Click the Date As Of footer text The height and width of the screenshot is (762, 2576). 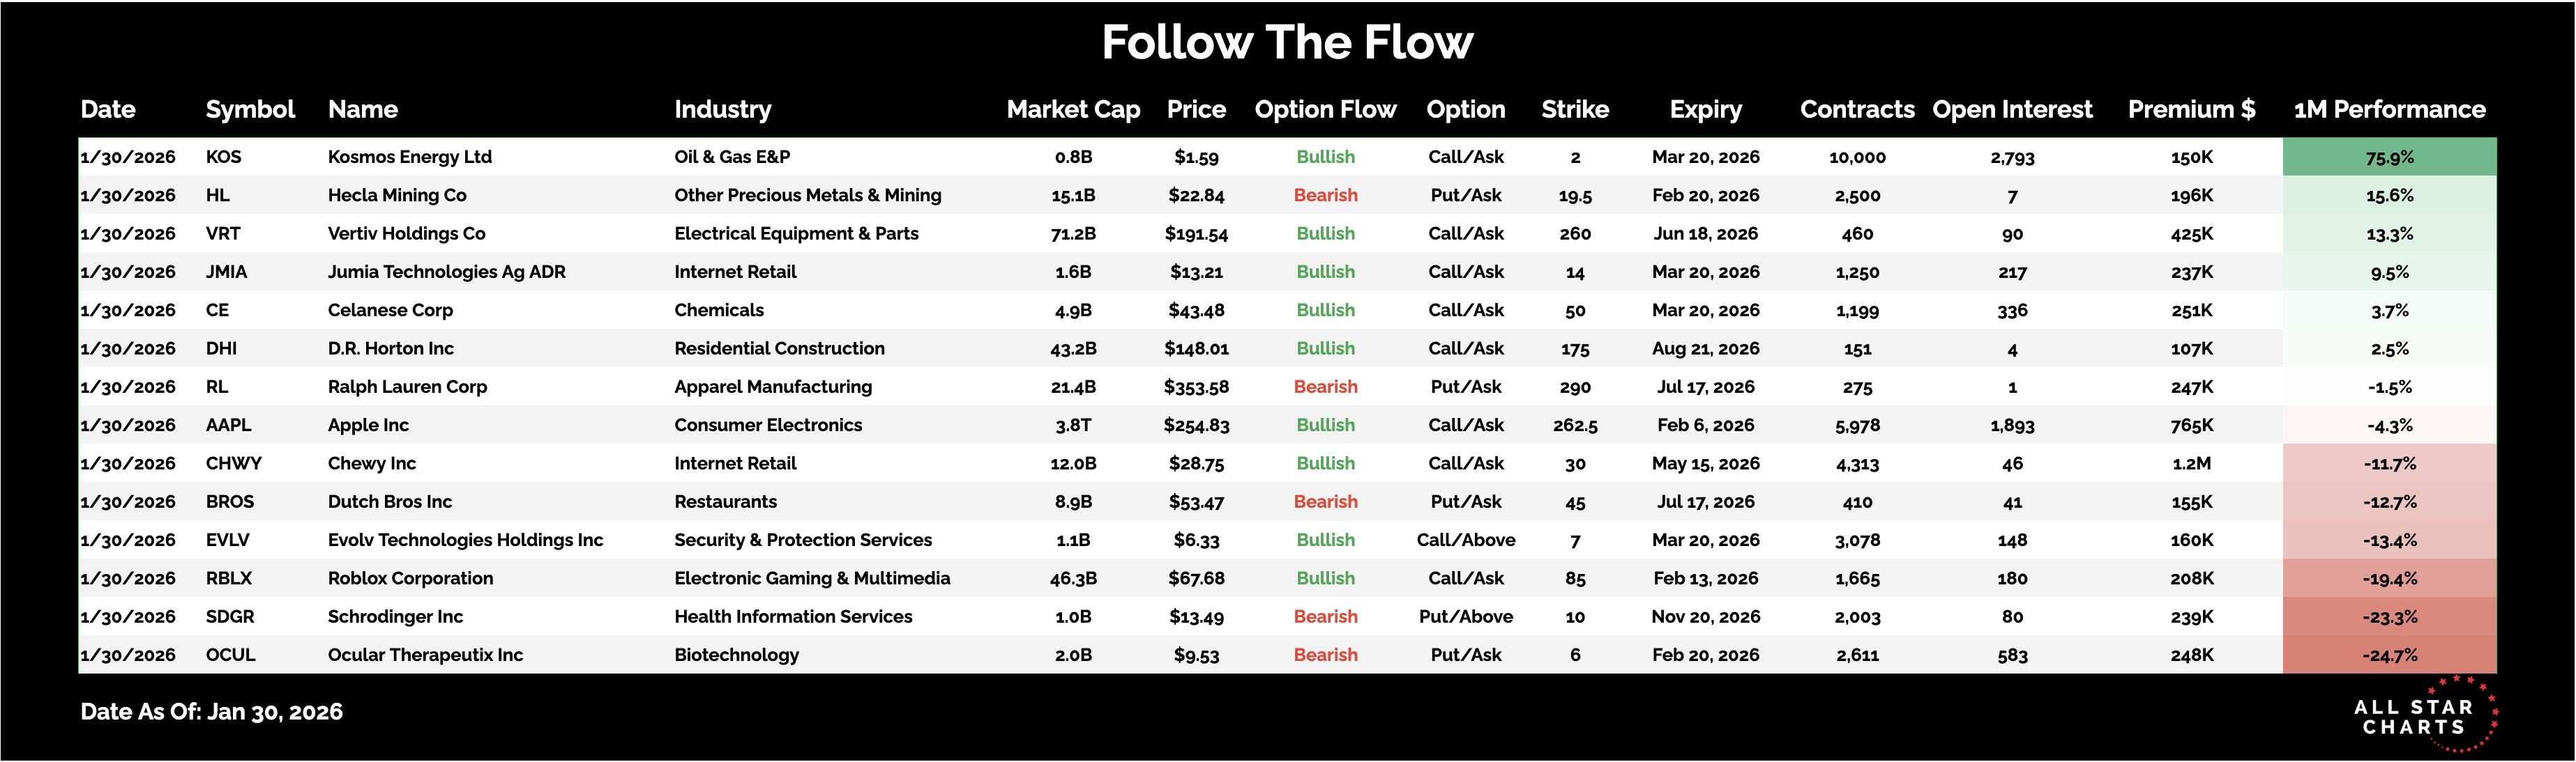[x=211, y=712]
